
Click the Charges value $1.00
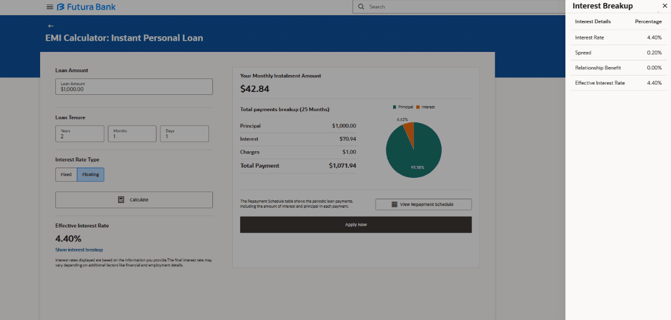pyautogui.click(x=349, y=152)
